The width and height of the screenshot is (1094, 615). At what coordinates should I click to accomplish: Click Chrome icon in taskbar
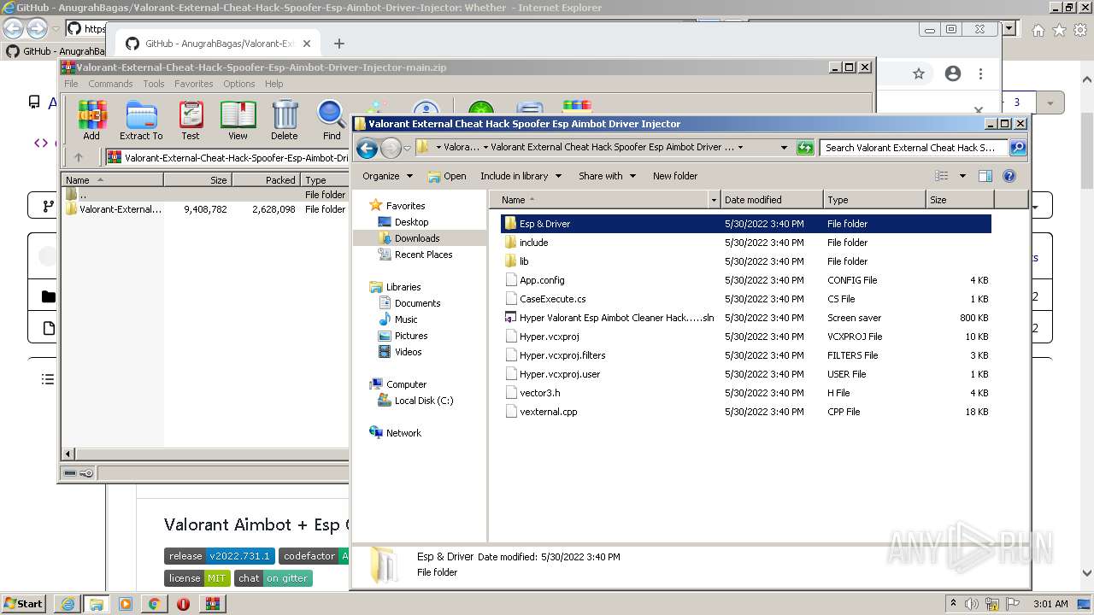[x=155, y=604]
